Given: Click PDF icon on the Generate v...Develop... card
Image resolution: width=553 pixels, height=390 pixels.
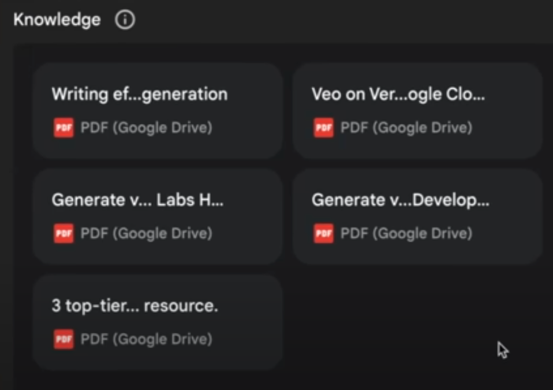Looking at the screenshot, I should point(324,233).
